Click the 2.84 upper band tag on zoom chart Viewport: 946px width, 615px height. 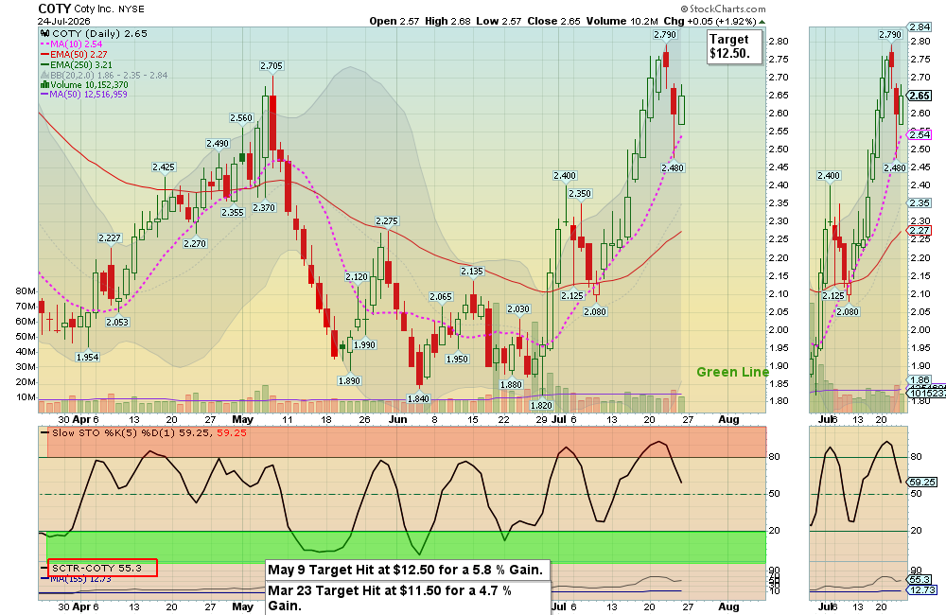click(920, 27)
